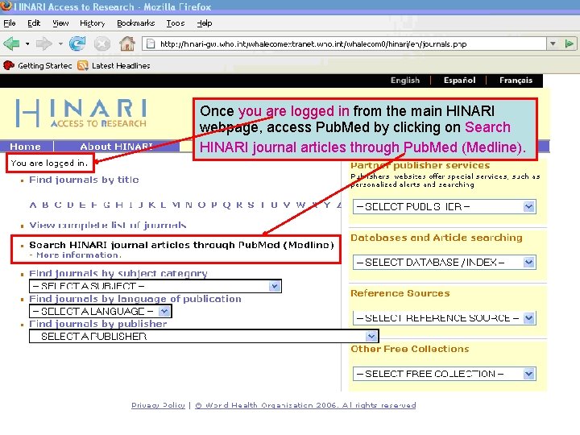Open the Help menu
The image size is (580, 435).
[204, 23]
